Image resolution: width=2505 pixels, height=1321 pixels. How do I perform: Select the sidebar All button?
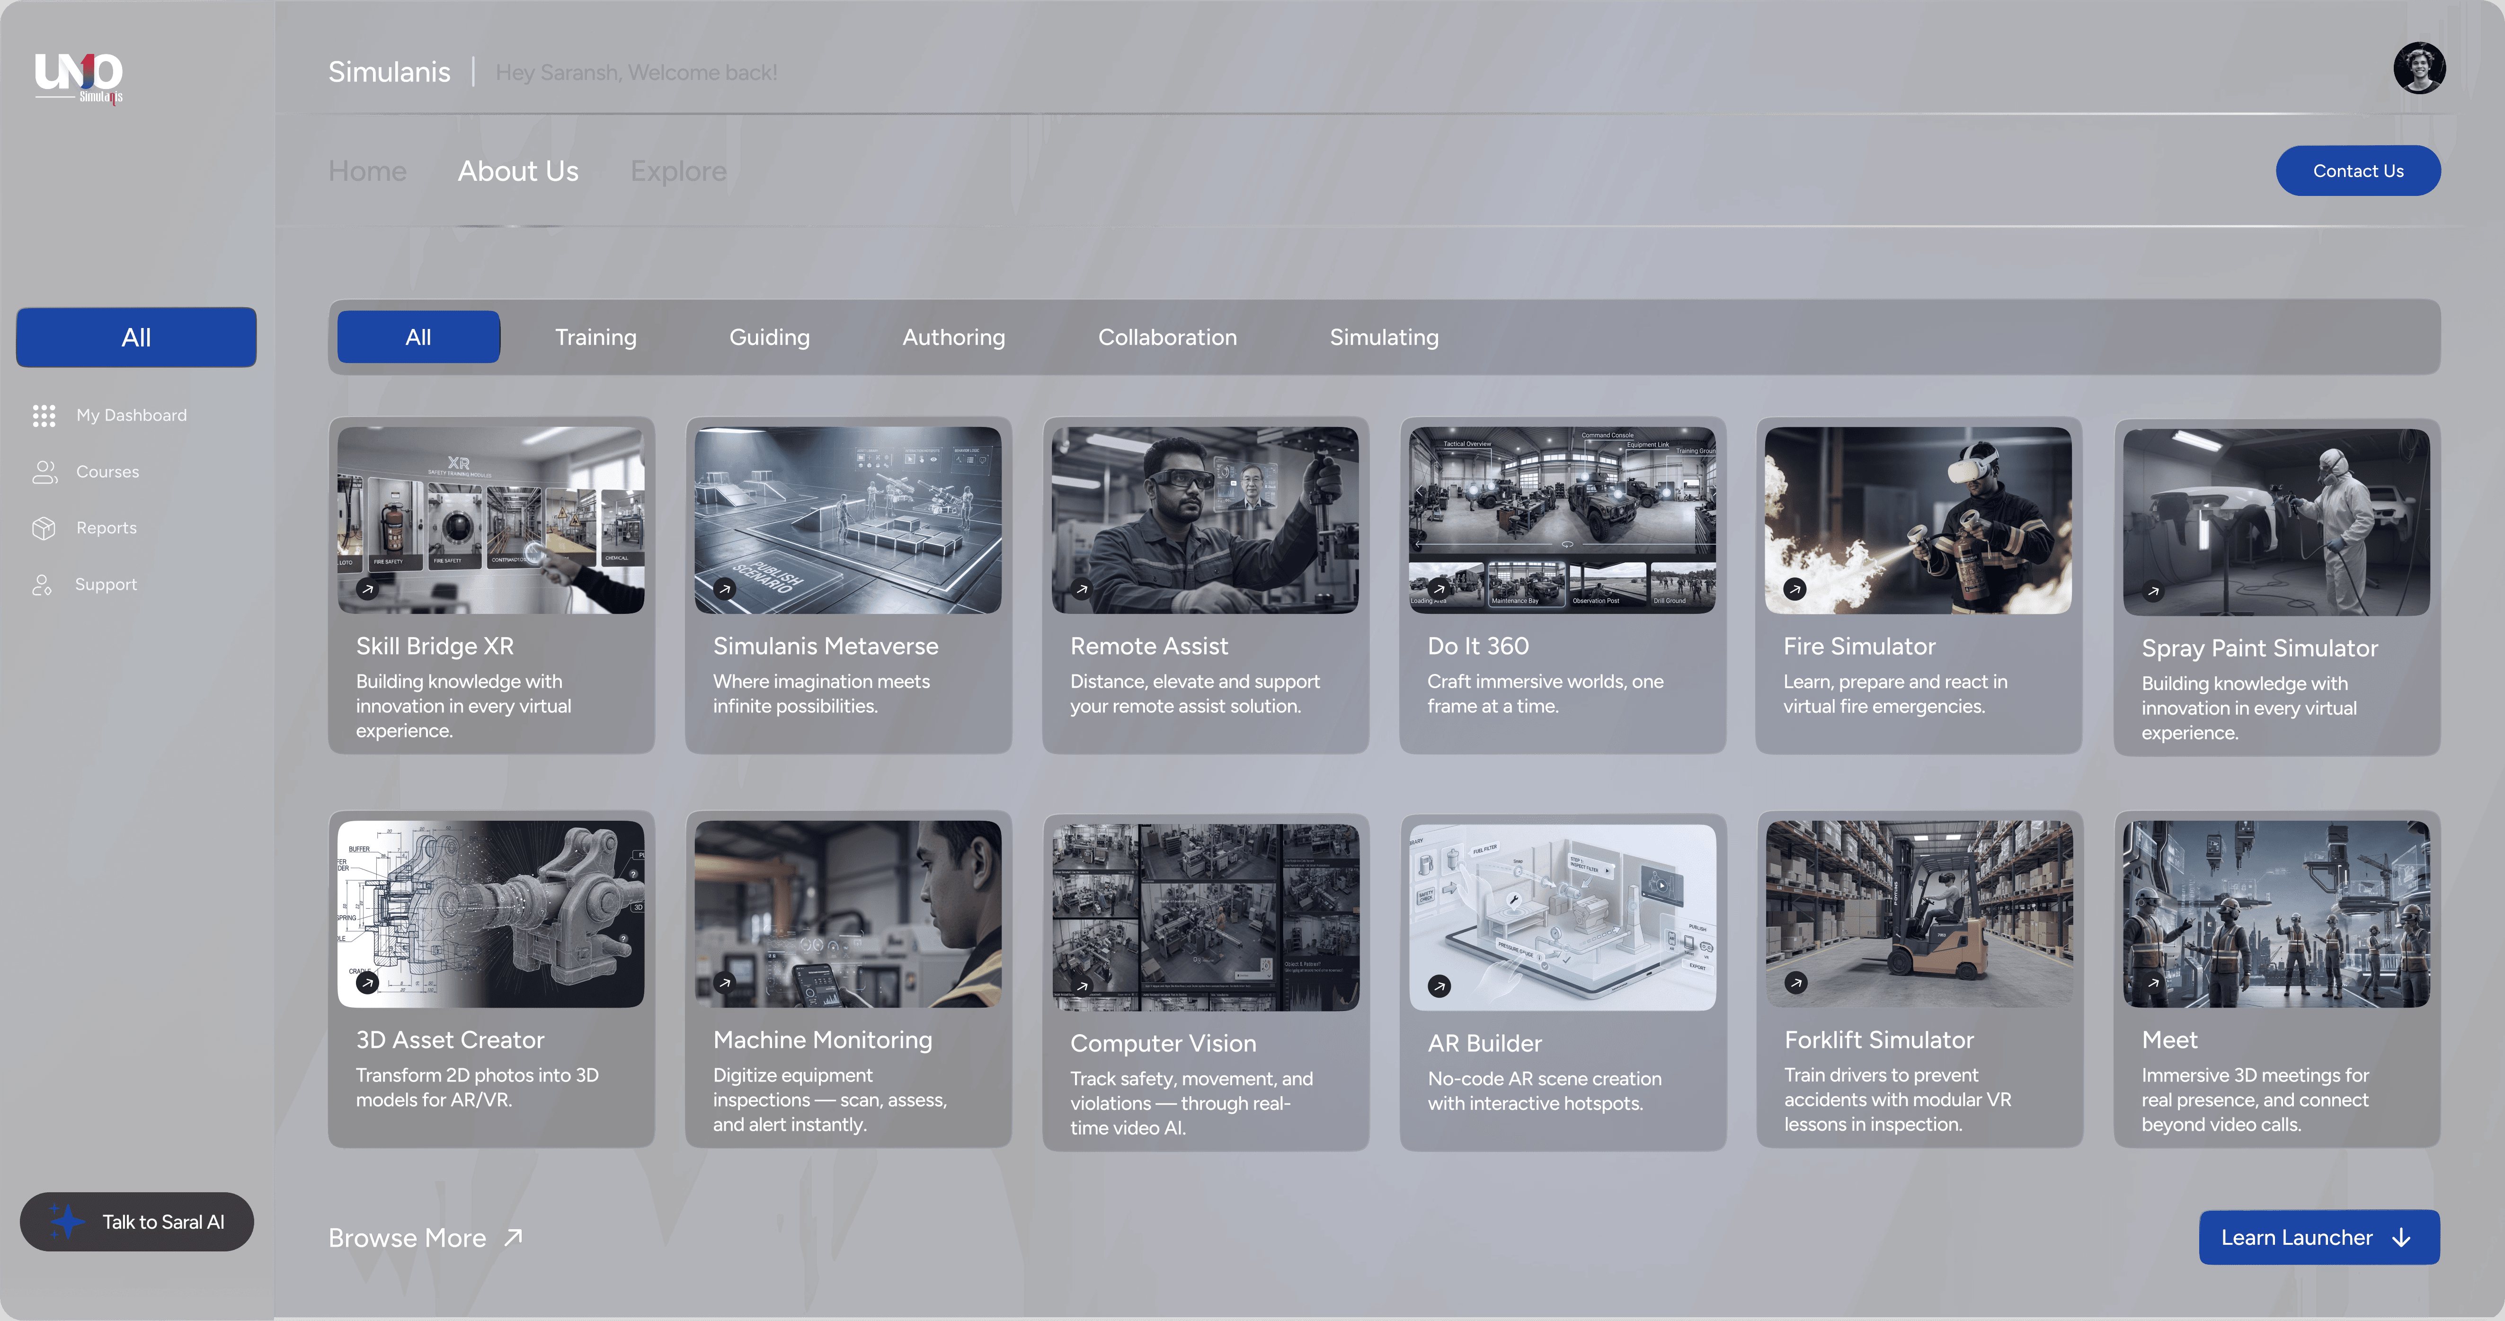tap(136, 337)
